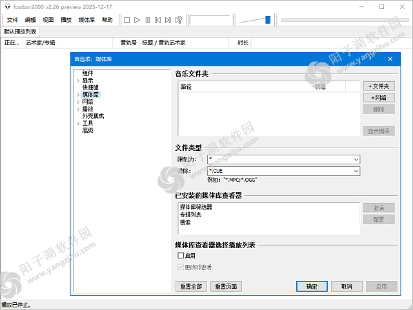Open the 播放 menu
This screenshot has width=413, height=310.
66,20
